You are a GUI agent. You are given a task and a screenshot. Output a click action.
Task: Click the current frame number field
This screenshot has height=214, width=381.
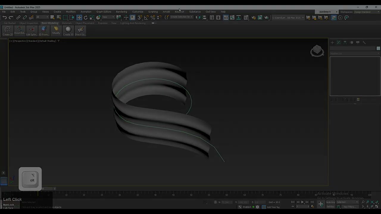pos(303,207)
